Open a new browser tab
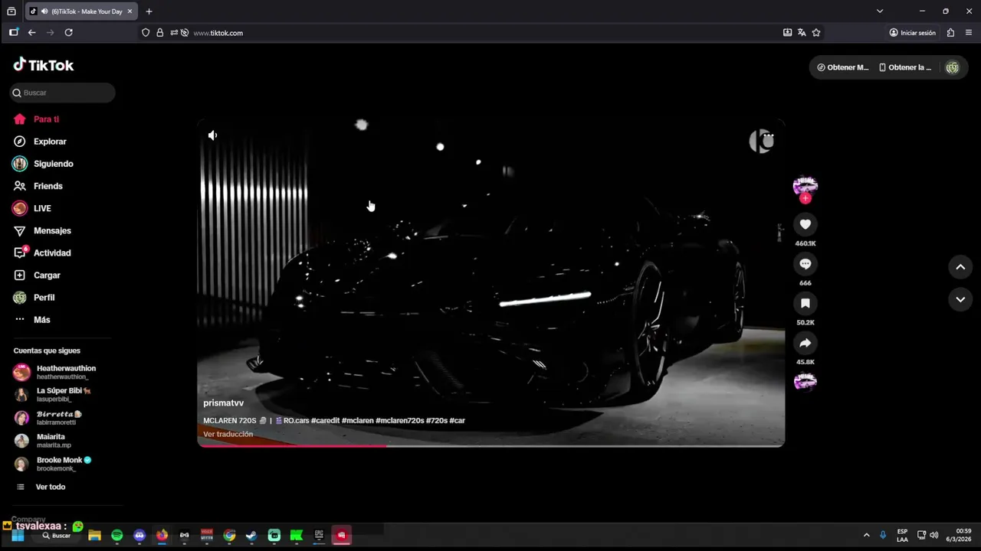This screenshot has width=981, height=551. (149, 11)
